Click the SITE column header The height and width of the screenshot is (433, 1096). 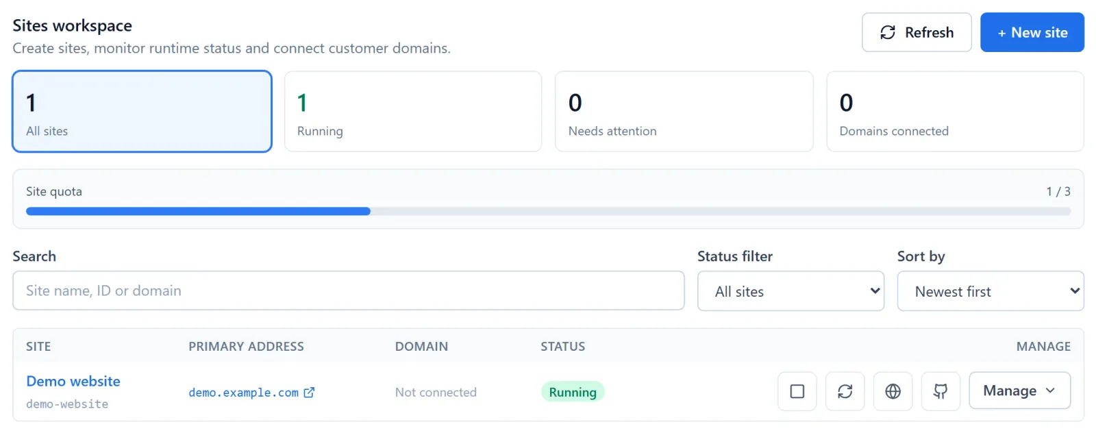click(38, 346)
